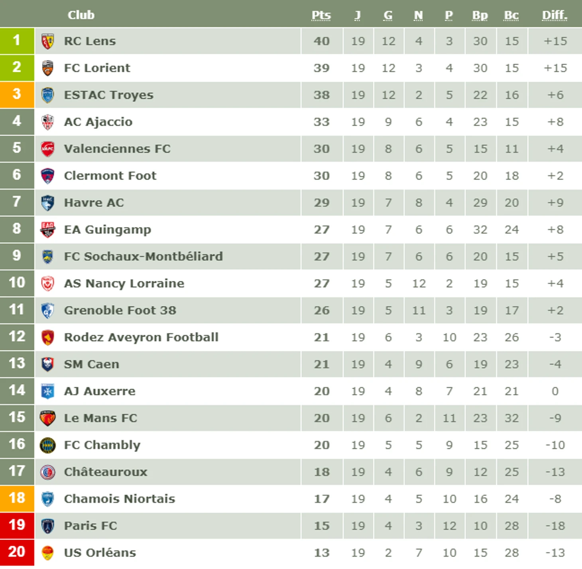Click the red rank 20 position cell
Image resolution: width=582 pixels, height=569 pixels.
pyautogui.click(x=17, y=552)
